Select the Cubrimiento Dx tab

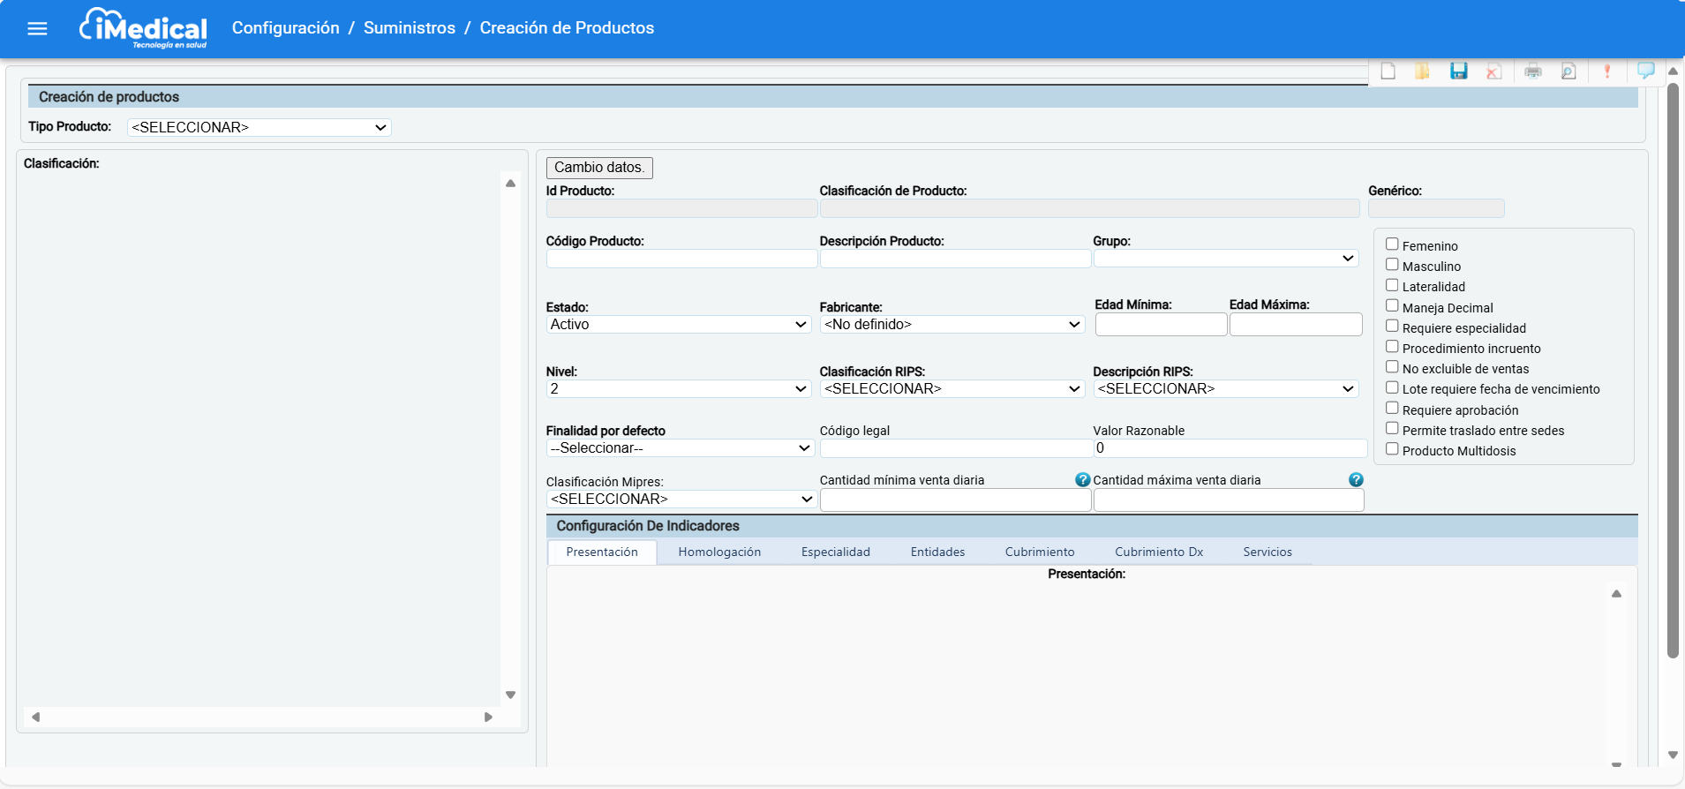(1158, 552)
